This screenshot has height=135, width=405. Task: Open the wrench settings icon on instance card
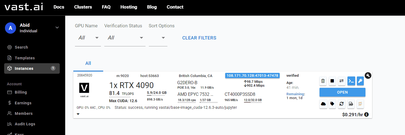(x=368, y=75)
